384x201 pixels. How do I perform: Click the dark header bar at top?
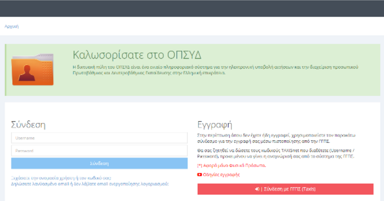click(192, 8)
